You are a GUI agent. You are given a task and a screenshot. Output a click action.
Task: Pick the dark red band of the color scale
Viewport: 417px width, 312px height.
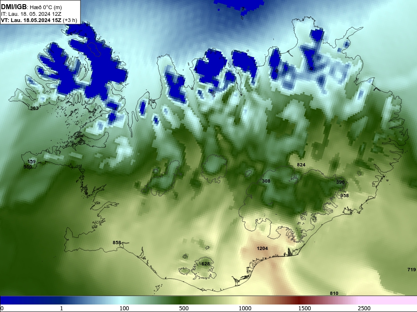299,300
